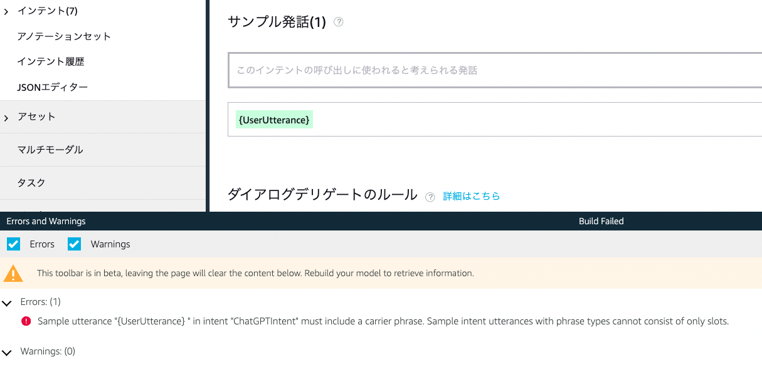The height and width of the screenshot is (367, 762).
Task: Collapse the Errors: (1) list
Action: click(7, 303)
